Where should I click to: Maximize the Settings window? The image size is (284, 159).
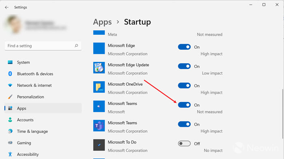coord(264,5)
